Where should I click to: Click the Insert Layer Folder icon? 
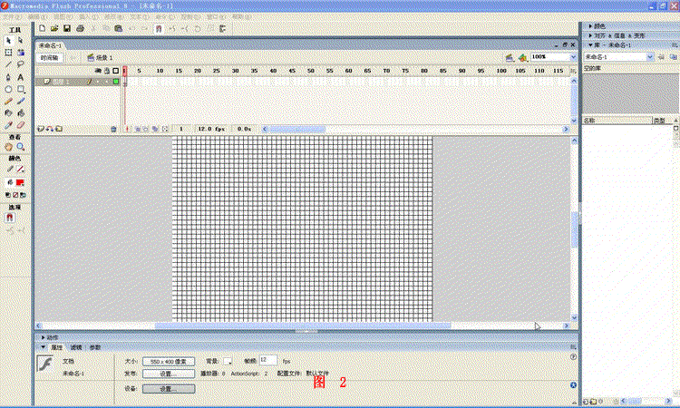[x=59, y=129]
